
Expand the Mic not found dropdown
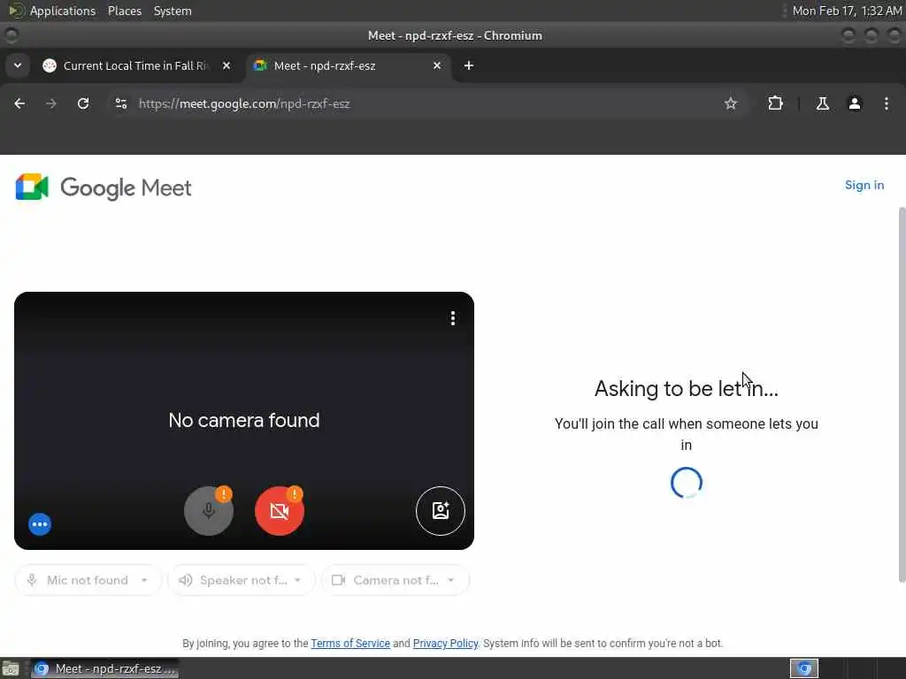click(88, 580)
